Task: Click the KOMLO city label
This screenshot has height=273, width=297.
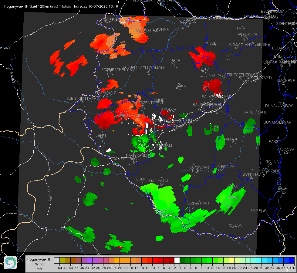Action: coord(232,186)
